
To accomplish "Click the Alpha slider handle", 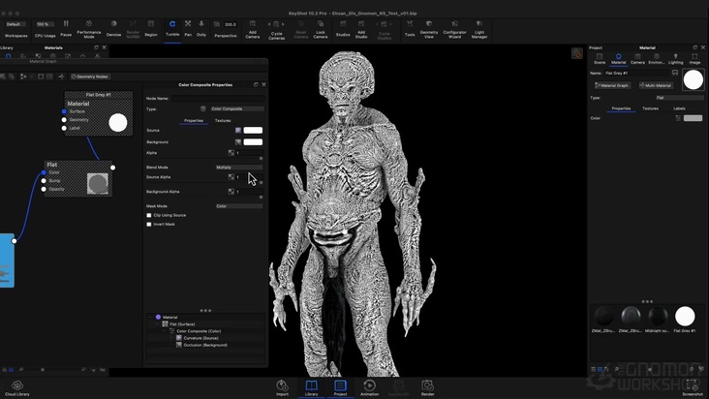I will (261, 159).
